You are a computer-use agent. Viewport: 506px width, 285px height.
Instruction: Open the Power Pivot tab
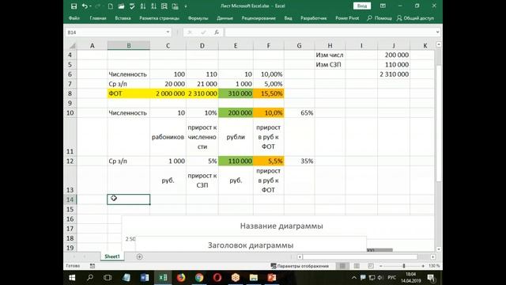[x=347, y=18]
